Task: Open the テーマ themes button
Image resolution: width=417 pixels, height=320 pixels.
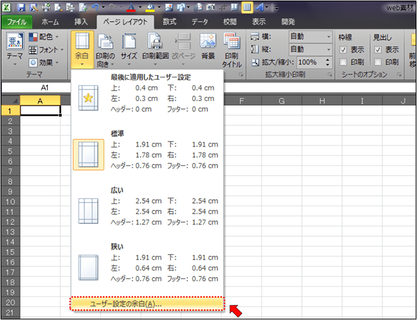Action: (x=15, y=49)
